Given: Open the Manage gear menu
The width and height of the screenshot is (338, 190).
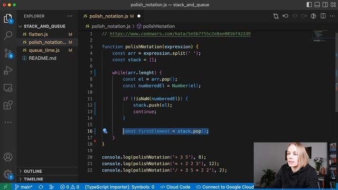Looking at the screenshot, I should coord(8,174).
